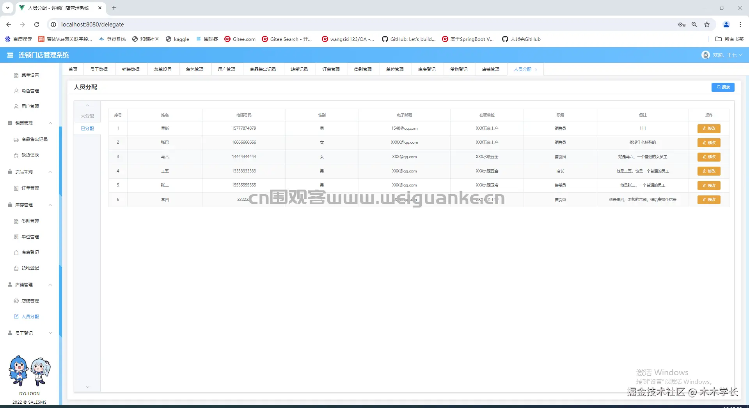Collapse the 货品采购 sidebar group
This screenshot has height=408, width=749.
(x=50, y=172)
